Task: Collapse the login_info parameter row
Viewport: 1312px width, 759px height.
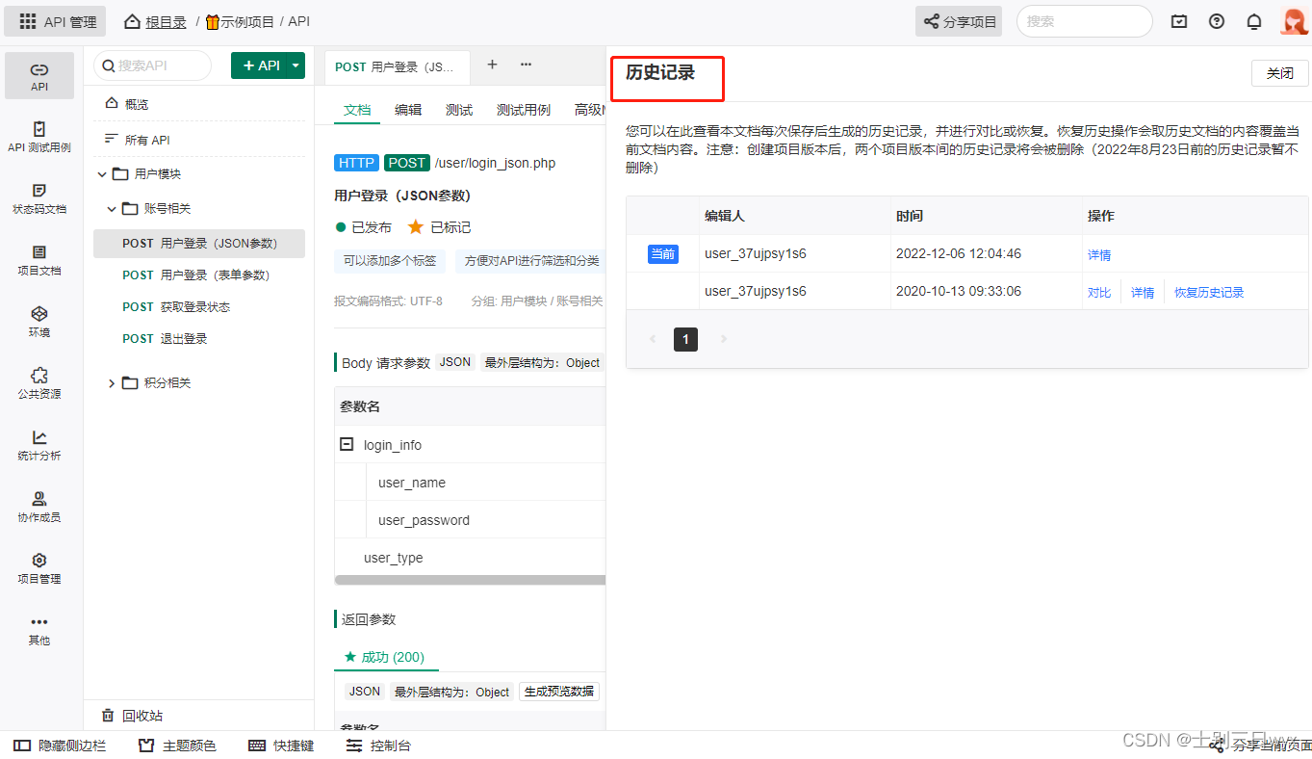Action: [x=347, y=445]
